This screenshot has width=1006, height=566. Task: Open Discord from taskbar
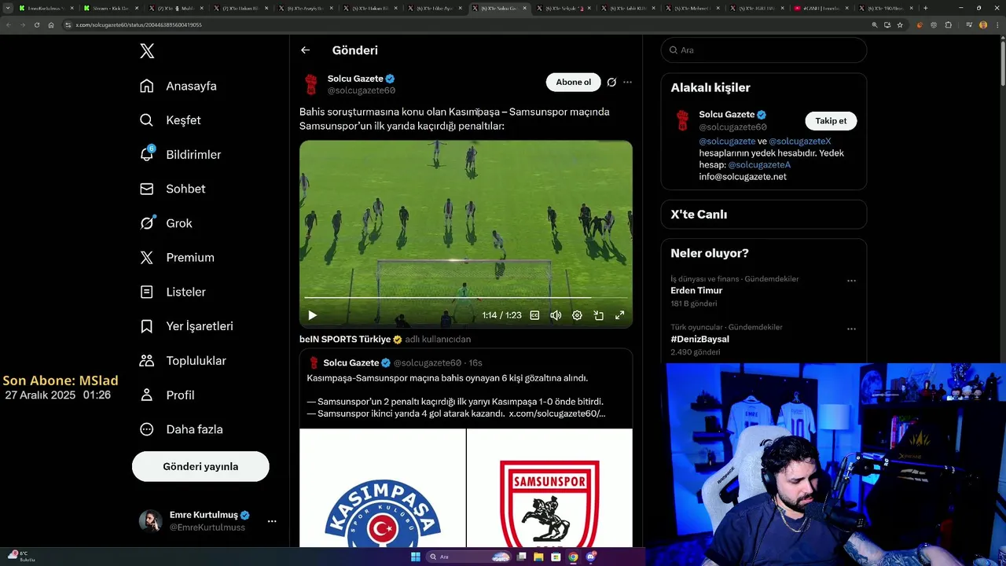coord(591,557)
